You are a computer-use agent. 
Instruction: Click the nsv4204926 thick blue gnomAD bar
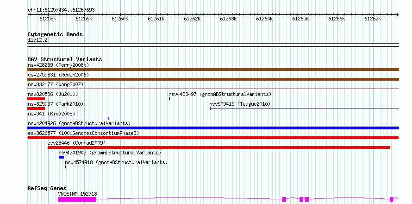[x=213, y=128]
